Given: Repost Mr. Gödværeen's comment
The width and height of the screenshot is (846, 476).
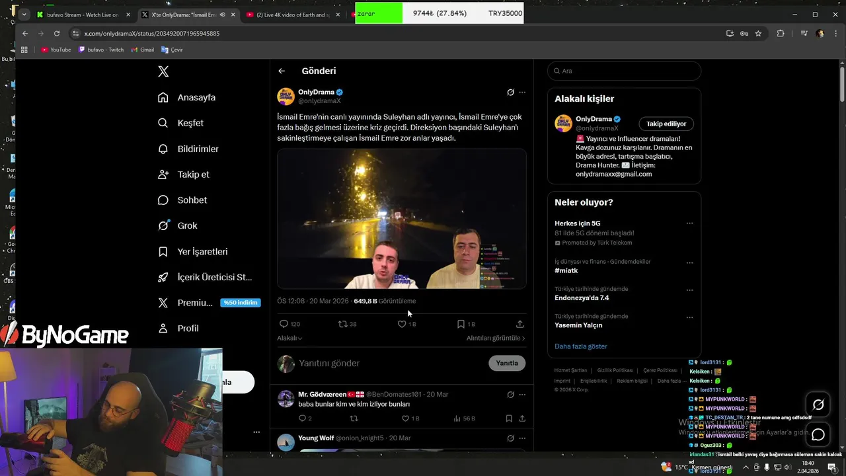Looking at the screenshot, I should click(354, 418).
